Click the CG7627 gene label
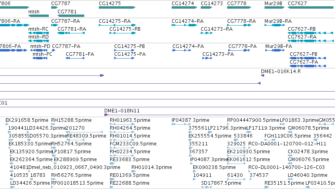 [297, 4]
